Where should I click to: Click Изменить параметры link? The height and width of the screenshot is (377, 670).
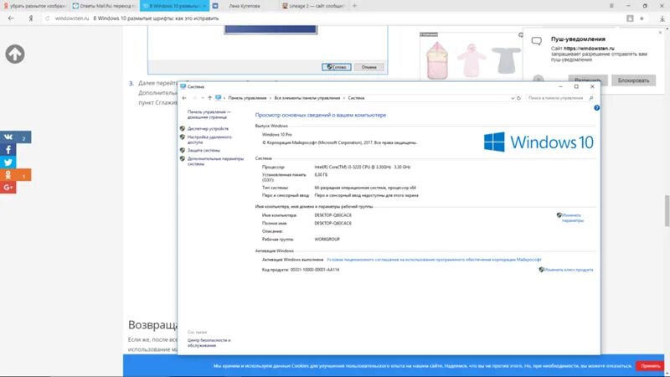click(x=572, y=218)
